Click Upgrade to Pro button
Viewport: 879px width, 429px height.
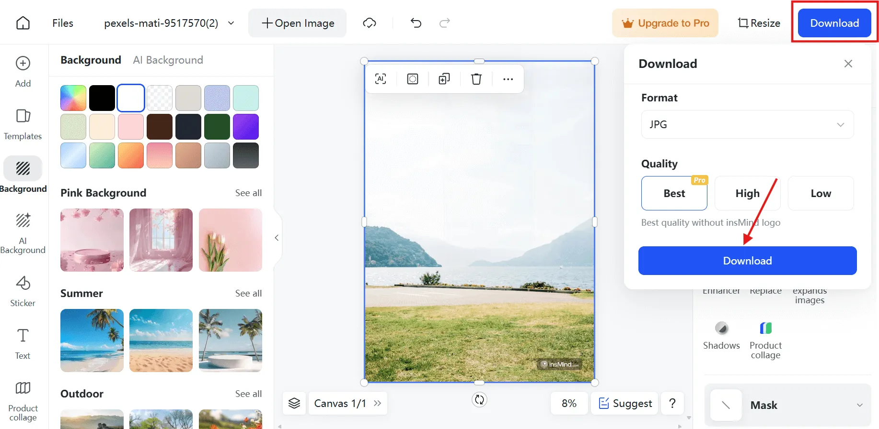point(665,23)
